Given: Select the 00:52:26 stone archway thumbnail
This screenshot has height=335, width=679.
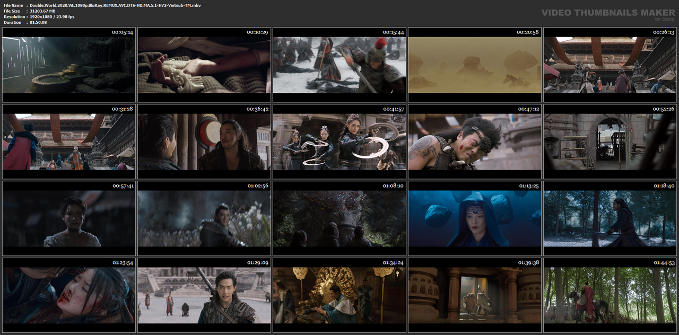Looking at the screenshot, I should 610,142.
